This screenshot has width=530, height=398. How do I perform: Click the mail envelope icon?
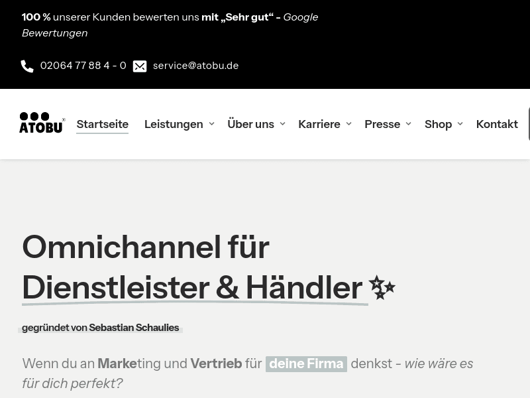point(140,66)
